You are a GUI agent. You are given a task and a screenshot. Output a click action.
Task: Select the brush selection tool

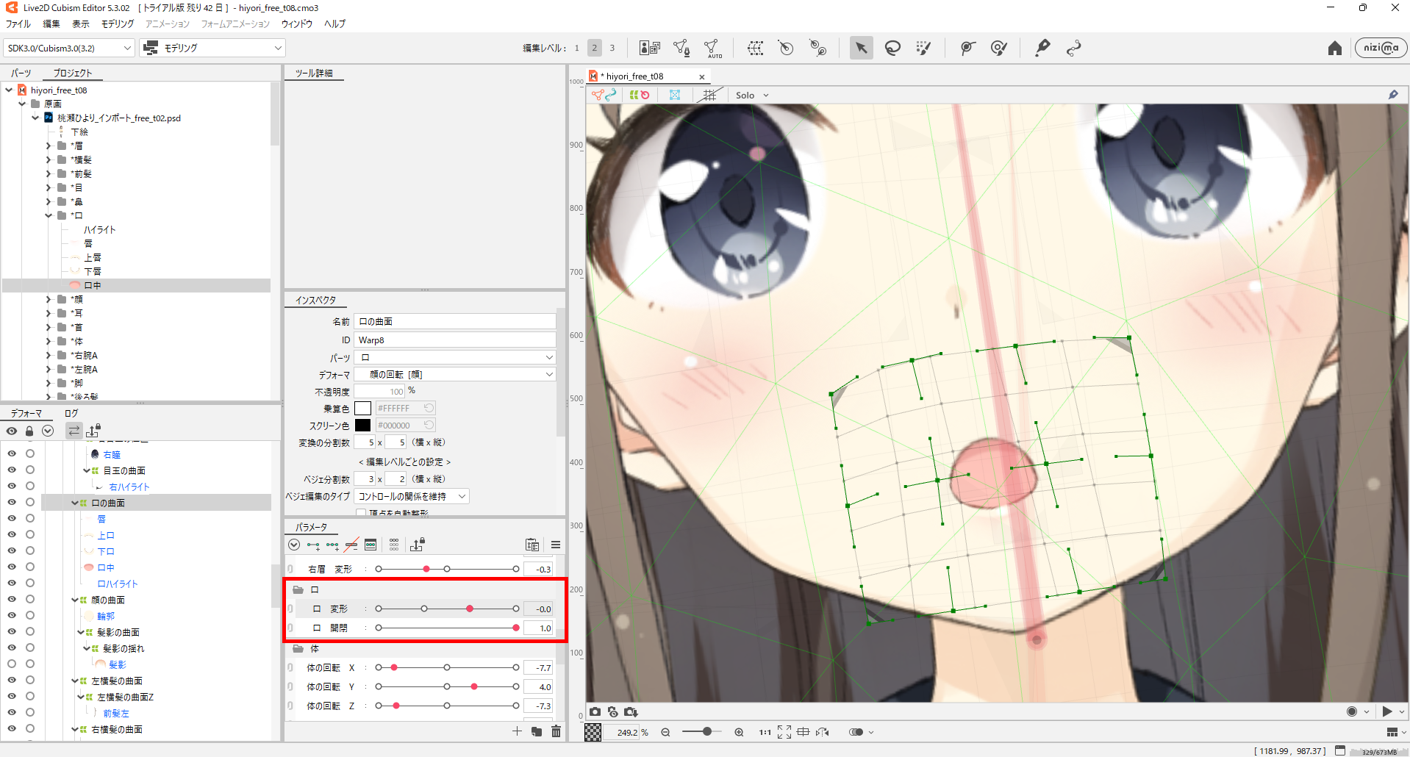(x=923, y=48)
